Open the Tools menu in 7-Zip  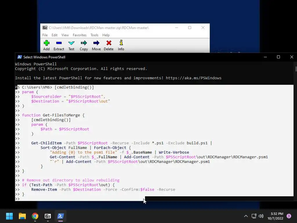pyautogui.click(x=94, y=35)
